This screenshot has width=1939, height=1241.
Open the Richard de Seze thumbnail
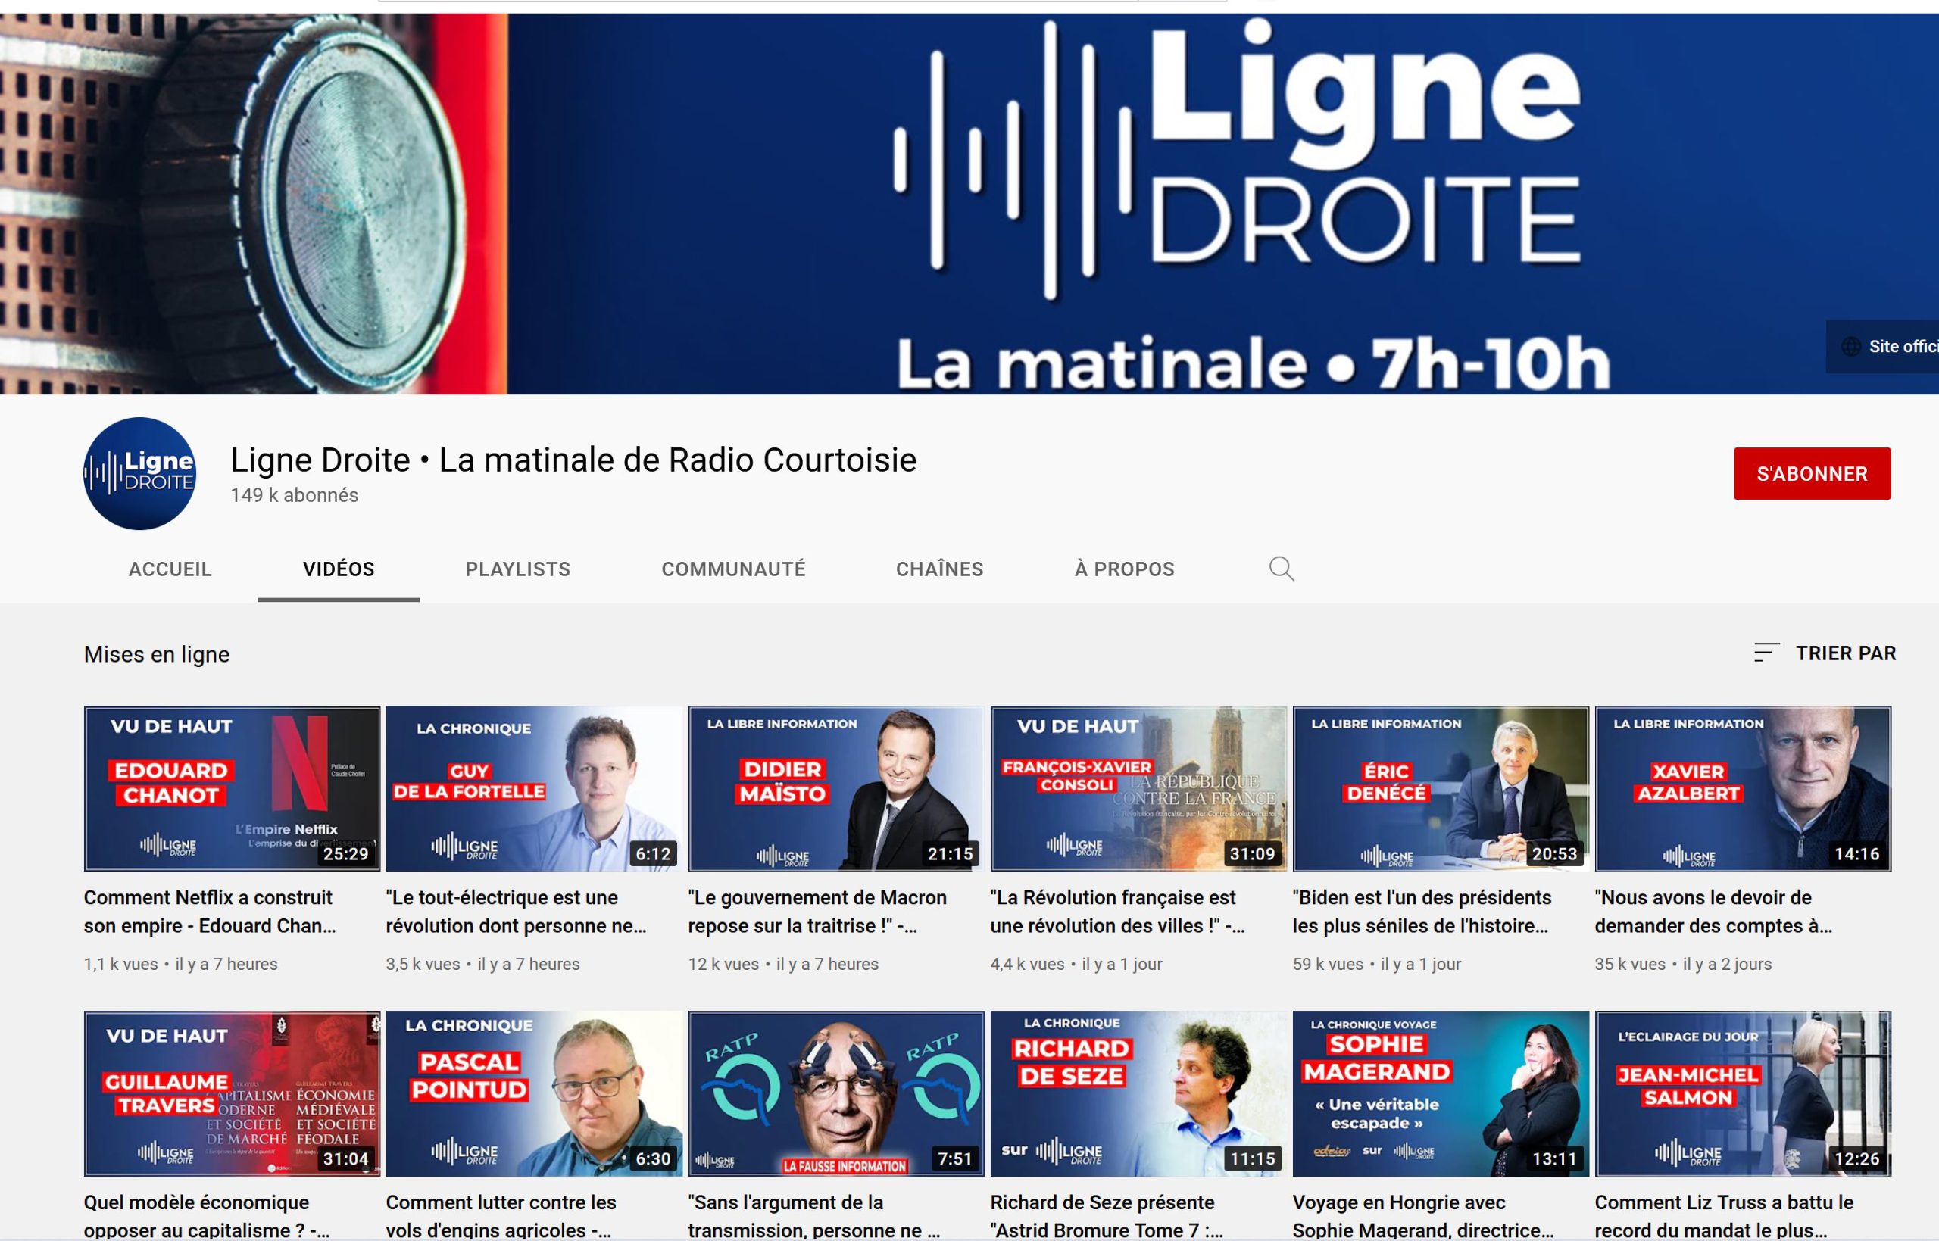click(x=1138, y=1093)
